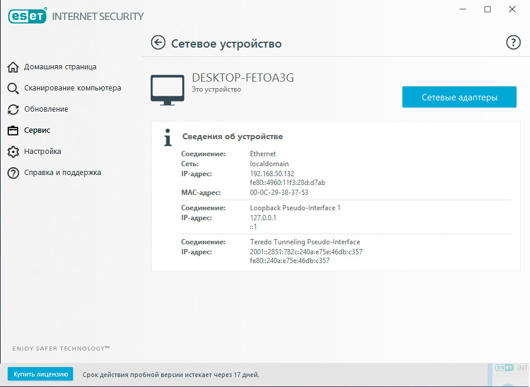Click the ESET logo in the header
The image size is (530, 387).
click(28, 15)
